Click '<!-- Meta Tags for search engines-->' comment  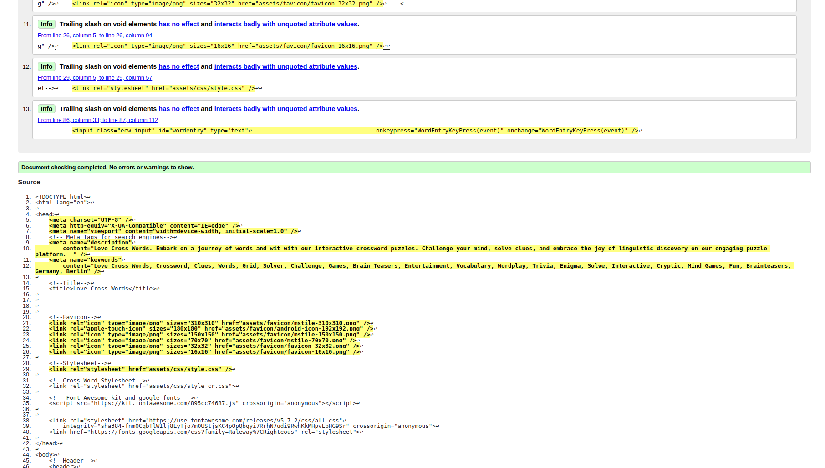click(113, 237)
